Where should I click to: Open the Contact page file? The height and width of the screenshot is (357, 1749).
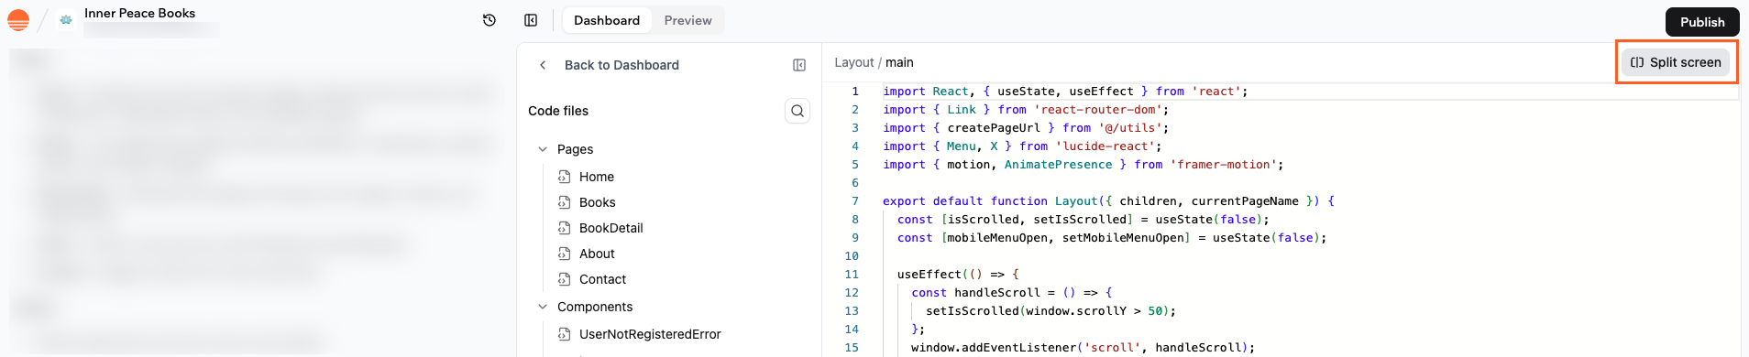click(603, 279)
